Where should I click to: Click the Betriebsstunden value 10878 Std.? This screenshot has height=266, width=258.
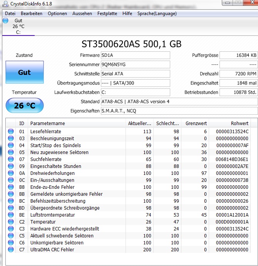pyautogui.click(x=238, y=92)
